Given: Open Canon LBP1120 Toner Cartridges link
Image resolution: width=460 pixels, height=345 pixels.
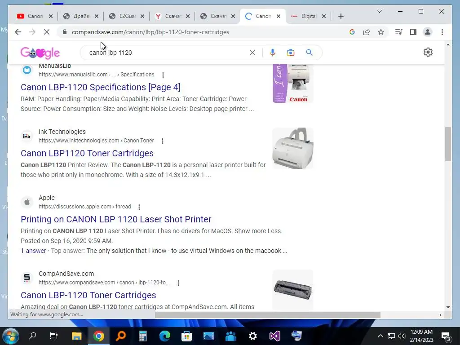Looking at the screenshot, I should click(x=87, y=153).
